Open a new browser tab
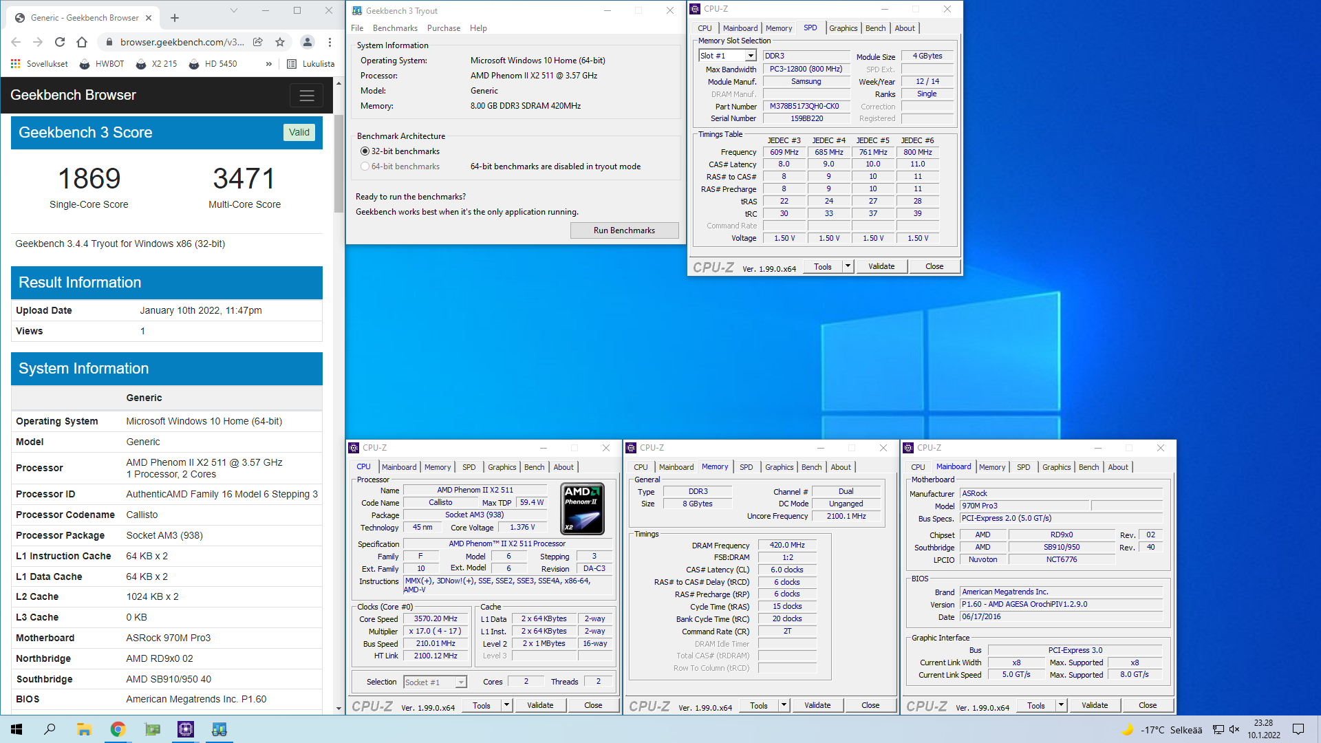Image resolution: width=1321 pixels, height=743 pixels. pos(175,18)
